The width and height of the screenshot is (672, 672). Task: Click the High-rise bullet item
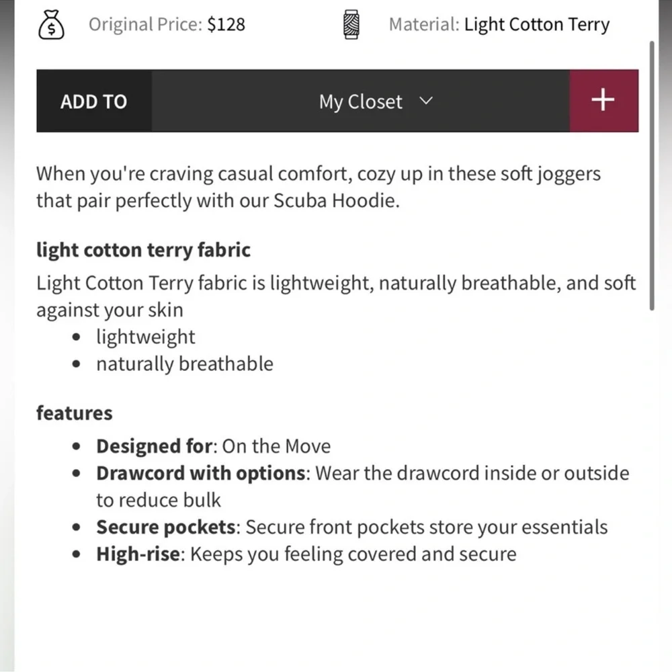click(306, 554)
